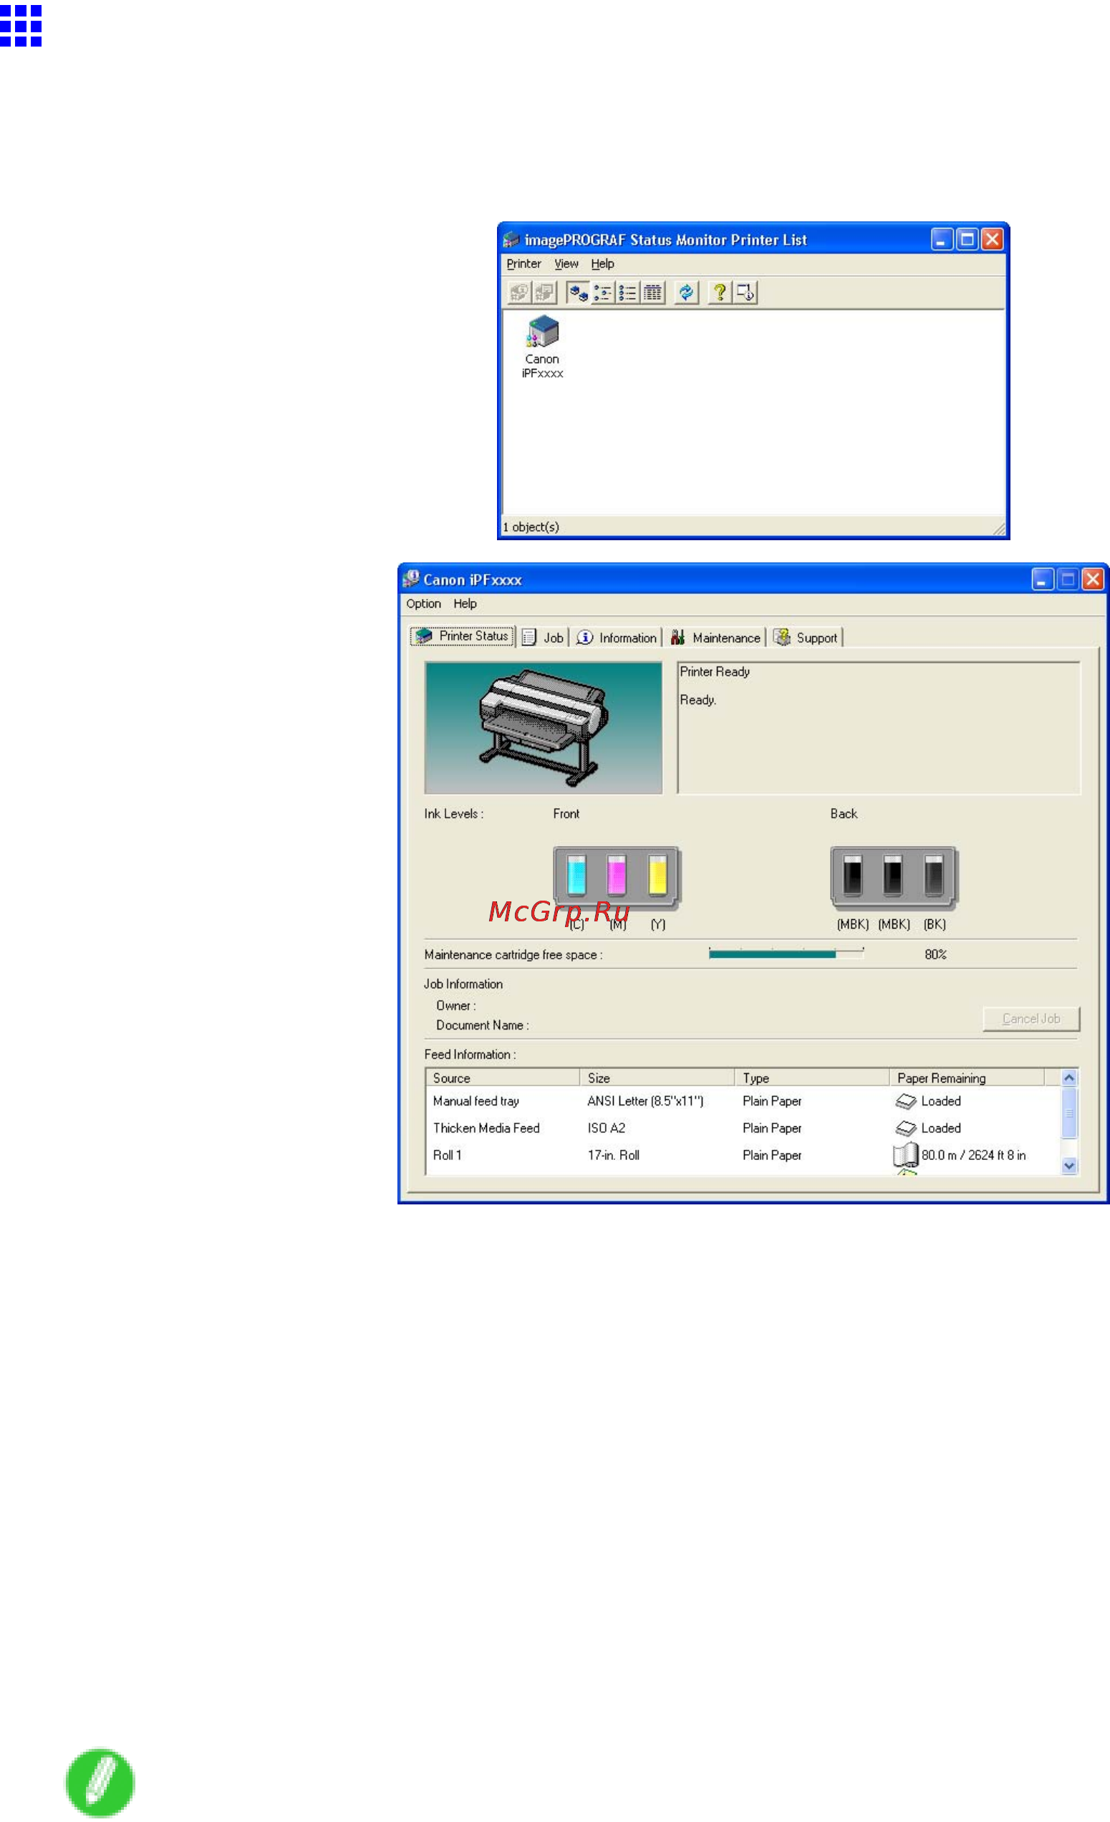Click the magenta (M) ink tank
Image resolution: width=1110 pixels, height=1822 pixels.
pyautogui.click(x=617, y=876)
